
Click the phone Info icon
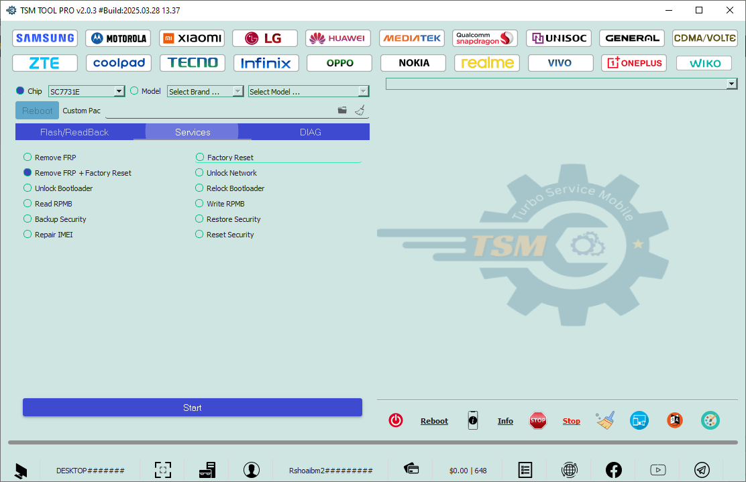pos(473,420)
